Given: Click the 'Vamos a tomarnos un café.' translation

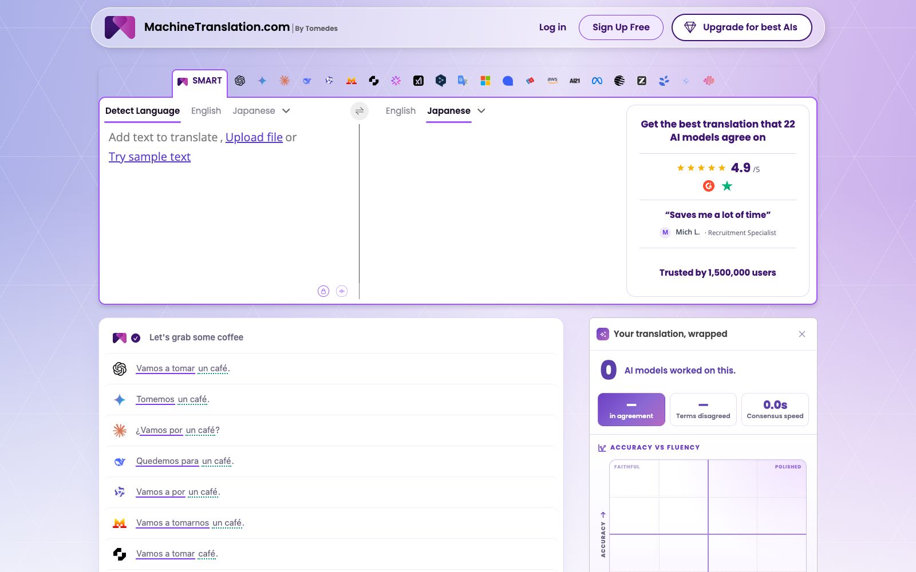Looking at the screenshot, I should pos(190,523).
